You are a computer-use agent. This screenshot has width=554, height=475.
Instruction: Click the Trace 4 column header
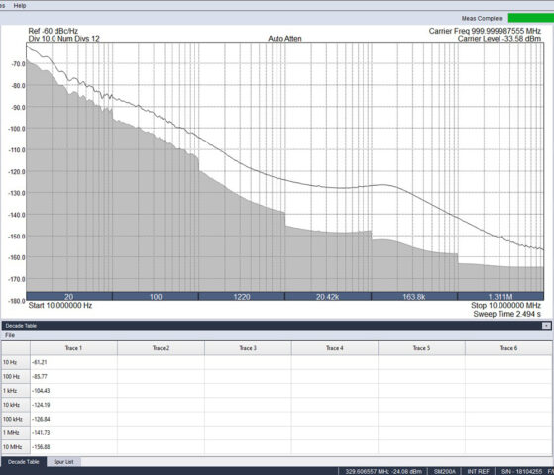click(335, 348)
